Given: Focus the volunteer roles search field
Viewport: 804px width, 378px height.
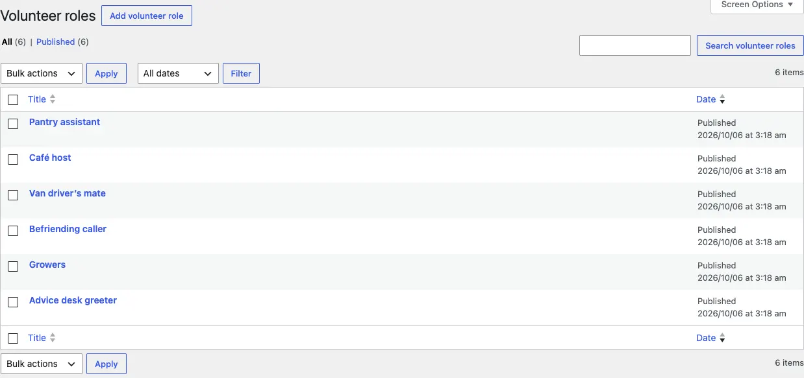Looking at the screenshot, I should pos(635,45).
